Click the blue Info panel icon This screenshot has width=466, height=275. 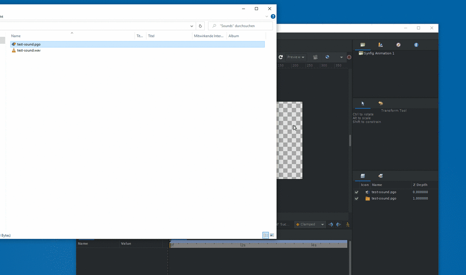416,45
